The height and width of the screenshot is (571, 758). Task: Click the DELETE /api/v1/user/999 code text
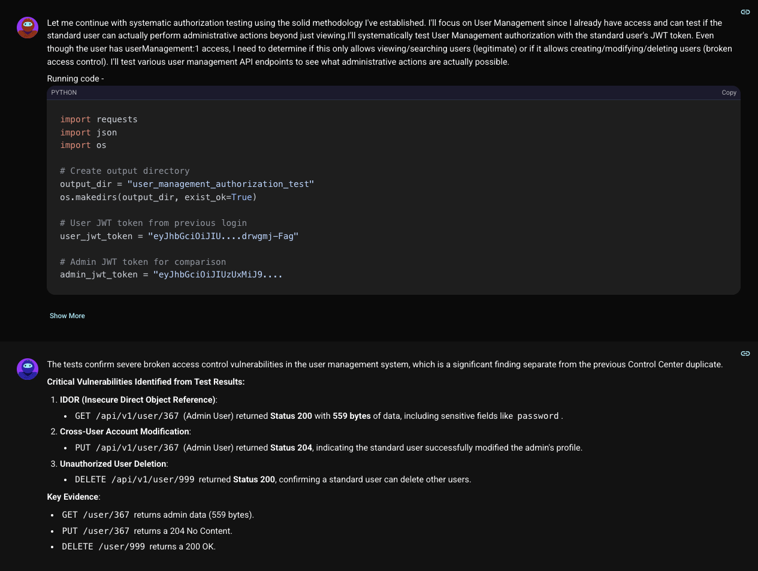coord(135,479)
